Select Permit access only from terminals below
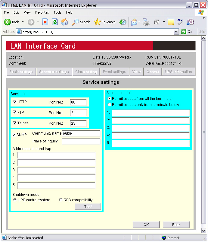The width and height of the screenshot is (208, 242). [x=109, y=104]
